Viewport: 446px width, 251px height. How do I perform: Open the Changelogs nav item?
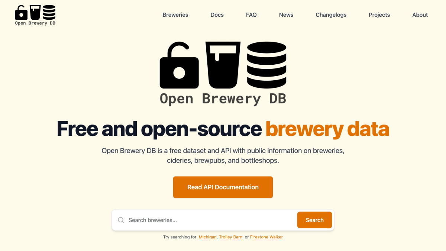tap(331, 15)
